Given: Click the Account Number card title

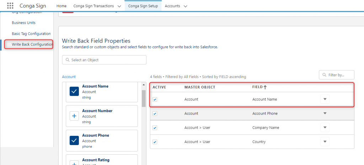Looking at the screenshot, I should click(x=97, y=111).
